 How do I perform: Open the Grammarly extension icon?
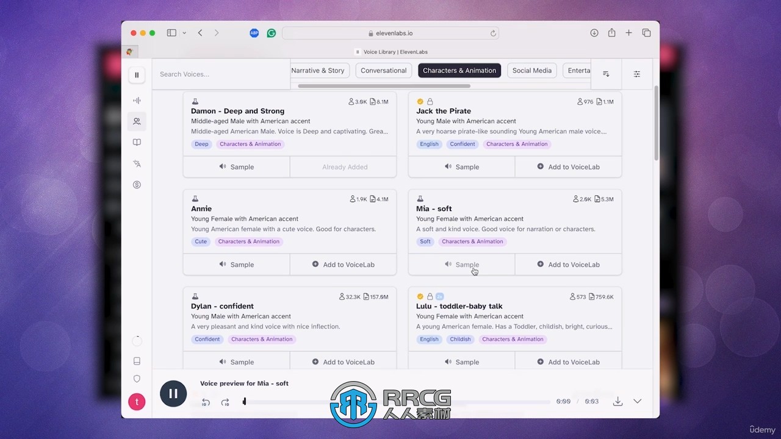pyautogui.click(x=272, y=33)
